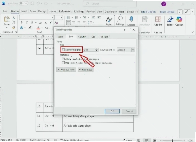Confirm with the OK button
The height and width of the screenshot is (142, 196).
pyautogui.click(x=112, y=111)
